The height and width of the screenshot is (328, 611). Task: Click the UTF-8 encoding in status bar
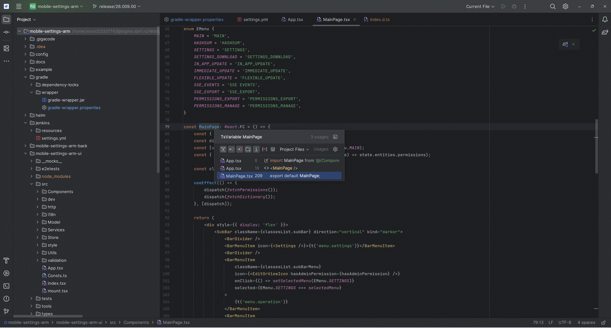[x=565, y=323]
